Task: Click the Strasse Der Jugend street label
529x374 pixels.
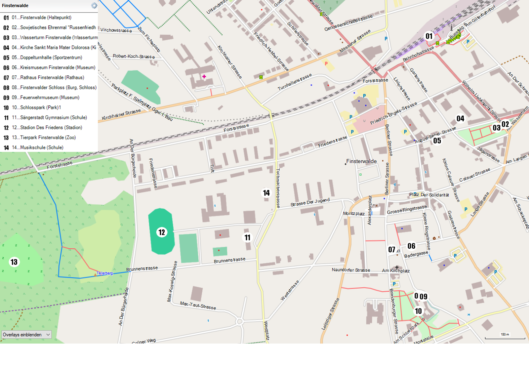Action: (310, 202)
